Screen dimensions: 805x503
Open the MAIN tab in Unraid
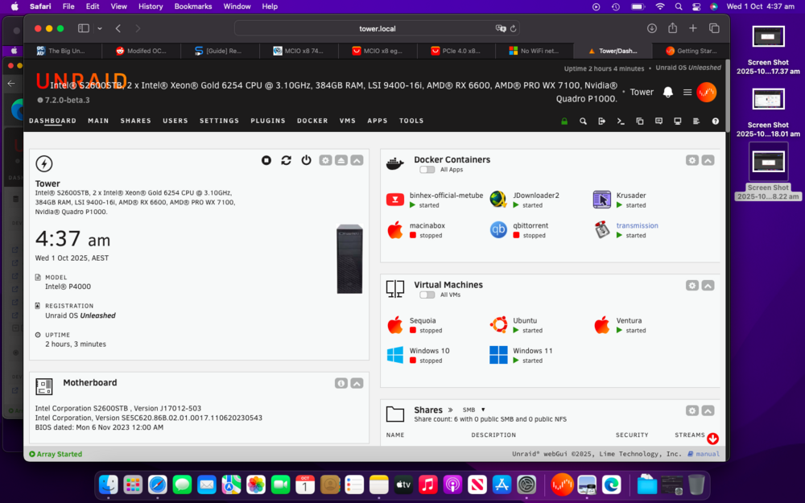pyautogui.click(x=98, y=121)
